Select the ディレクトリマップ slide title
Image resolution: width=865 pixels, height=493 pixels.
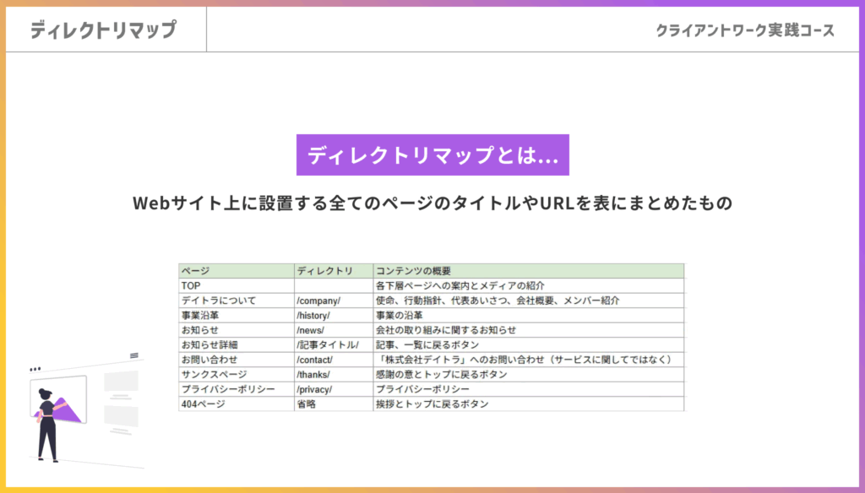[x=103, y=30]
